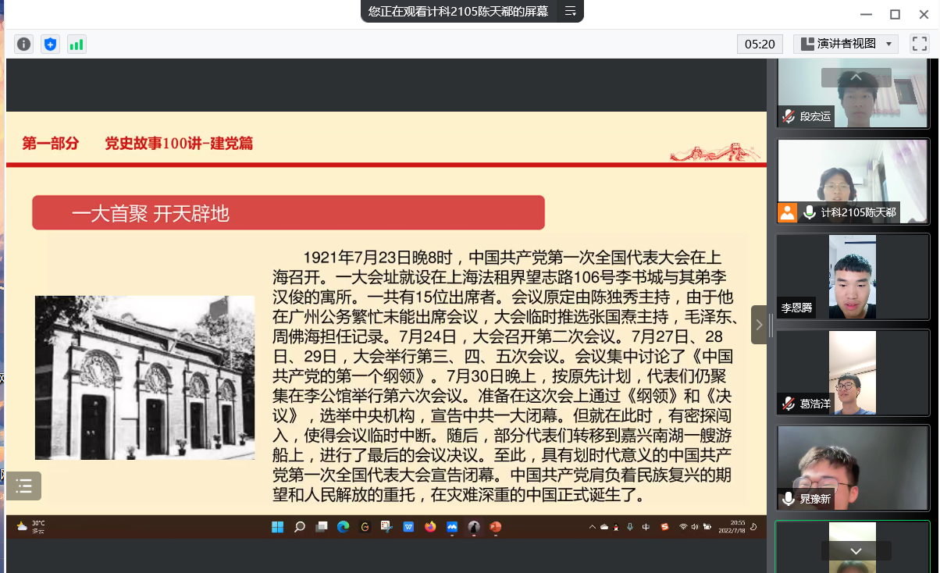Screen dimensions: 940x573
Task: Click the tray volume speaker icon
Action: (694, 527)
